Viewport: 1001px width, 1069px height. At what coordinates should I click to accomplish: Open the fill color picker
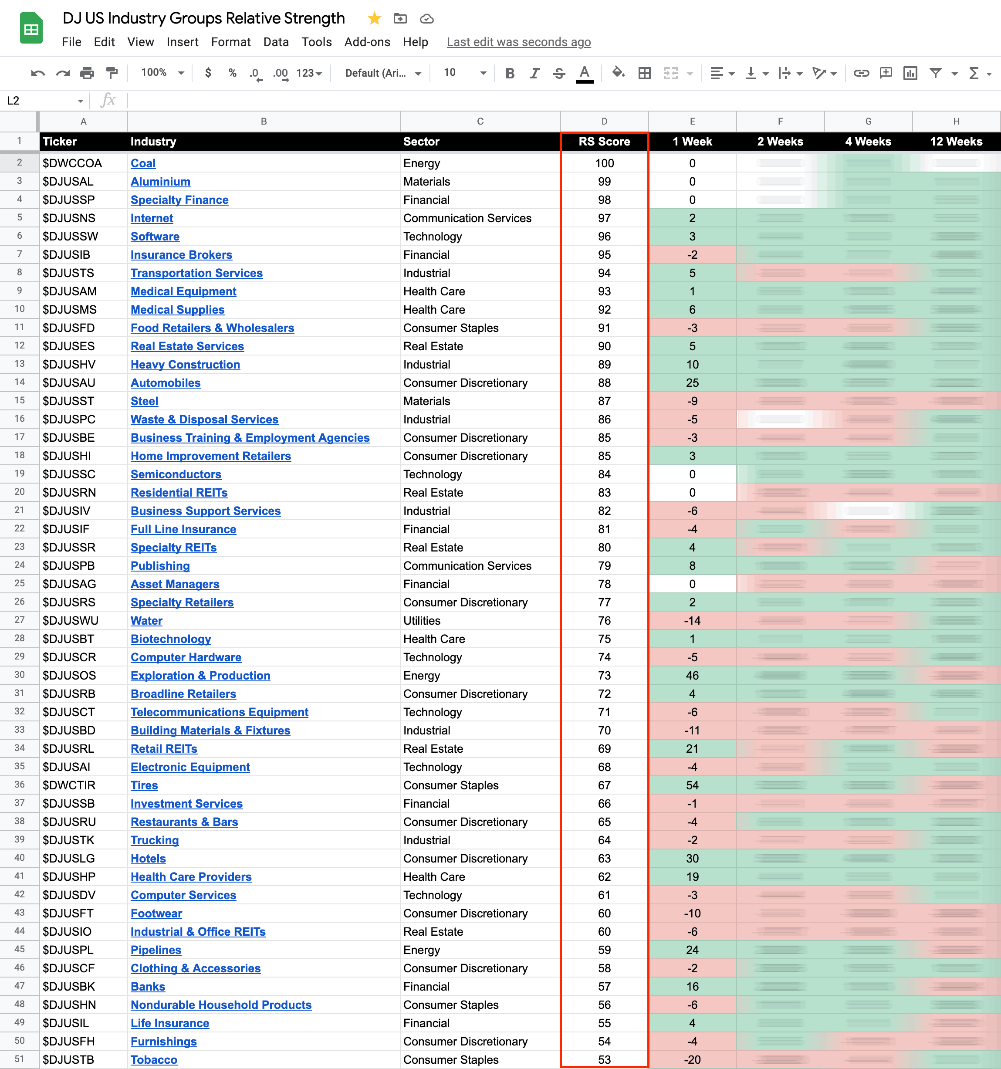point(618,73)
